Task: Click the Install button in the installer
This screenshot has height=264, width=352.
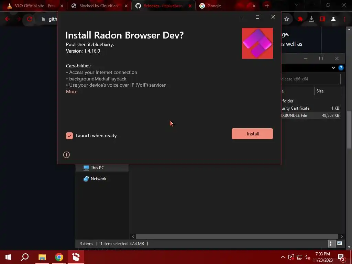Action: (x=252, y=134)
